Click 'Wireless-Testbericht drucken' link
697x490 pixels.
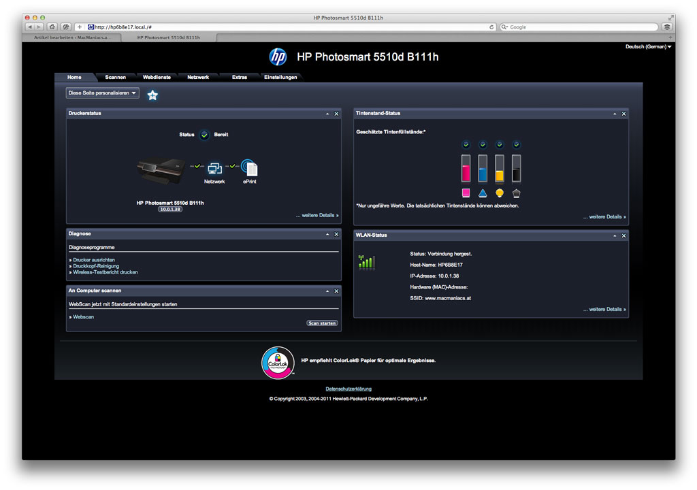pos(106,273)
